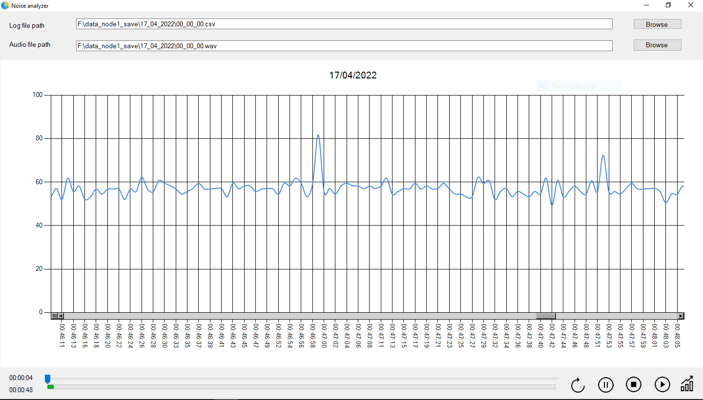Click the 17/04/2022 chart title
Image resolution: width=703 pixels, height=400 pixels.
coord(352,76)
